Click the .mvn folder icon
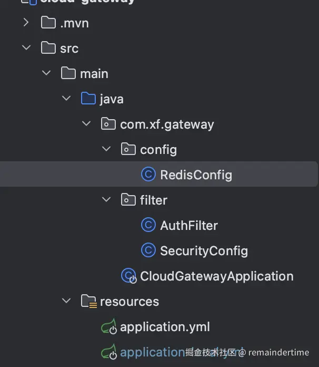The width and height of the screenshot is (319, 367). [x=48, y=23]
